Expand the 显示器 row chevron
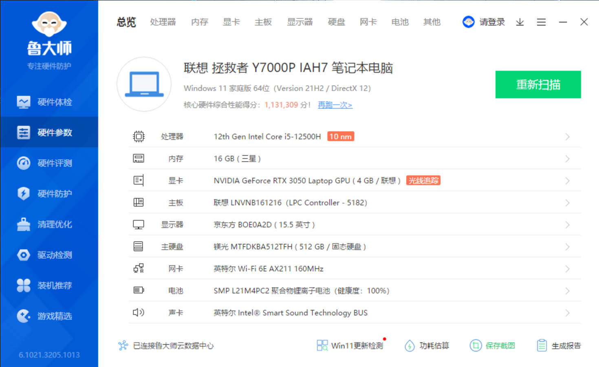 click(x=567, y=225)
